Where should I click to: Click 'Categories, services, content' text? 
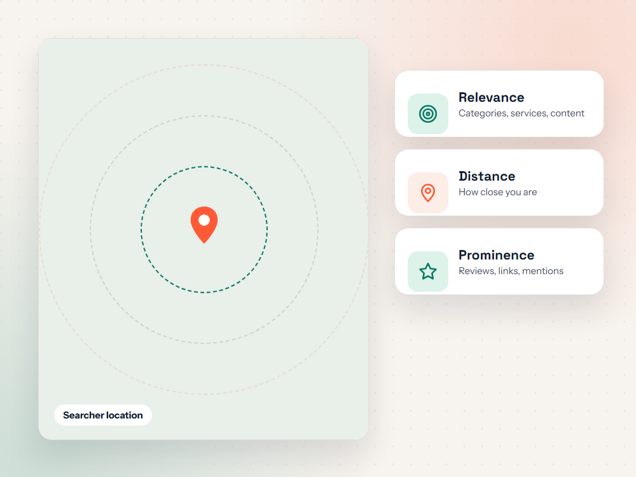522,113
